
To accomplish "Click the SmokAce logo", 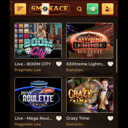I will 50,9.
